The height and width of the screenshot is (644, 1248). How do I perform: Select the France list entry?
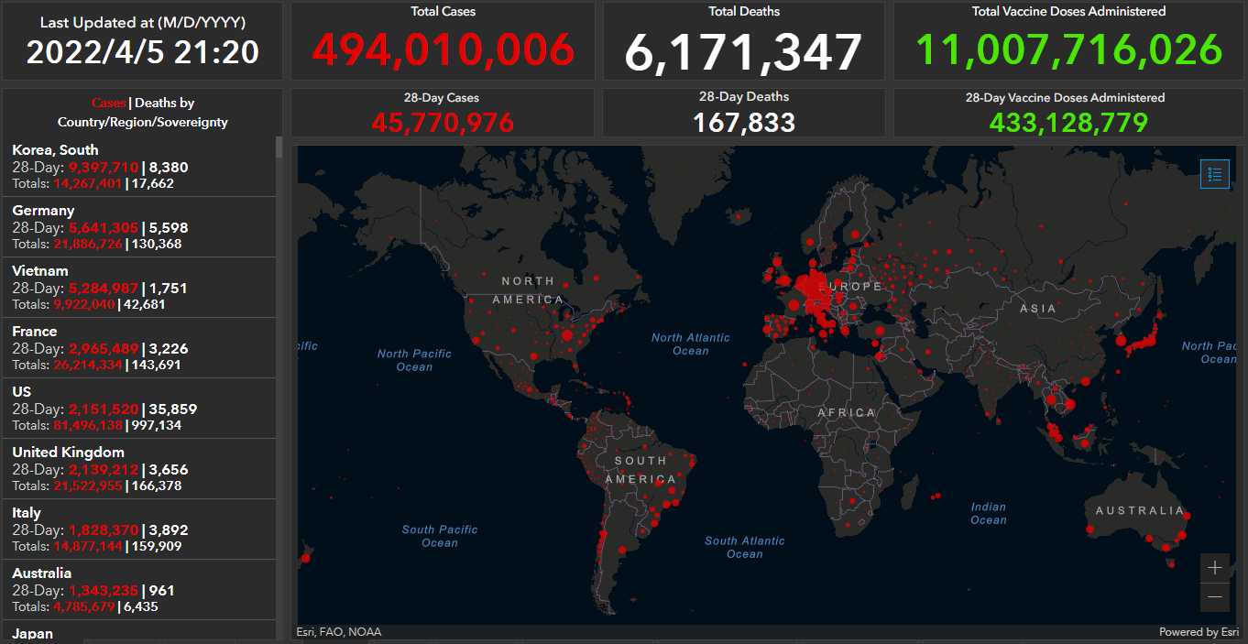pyautogui.click(x=138, y=348)
